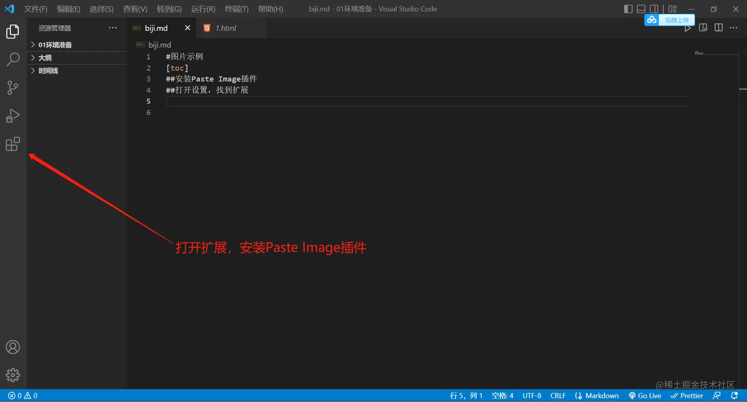Image resolution: width=747 pixels, height=402 pixels.
Task: Open the Search view in activity bar
Action: tap(12, 59)
